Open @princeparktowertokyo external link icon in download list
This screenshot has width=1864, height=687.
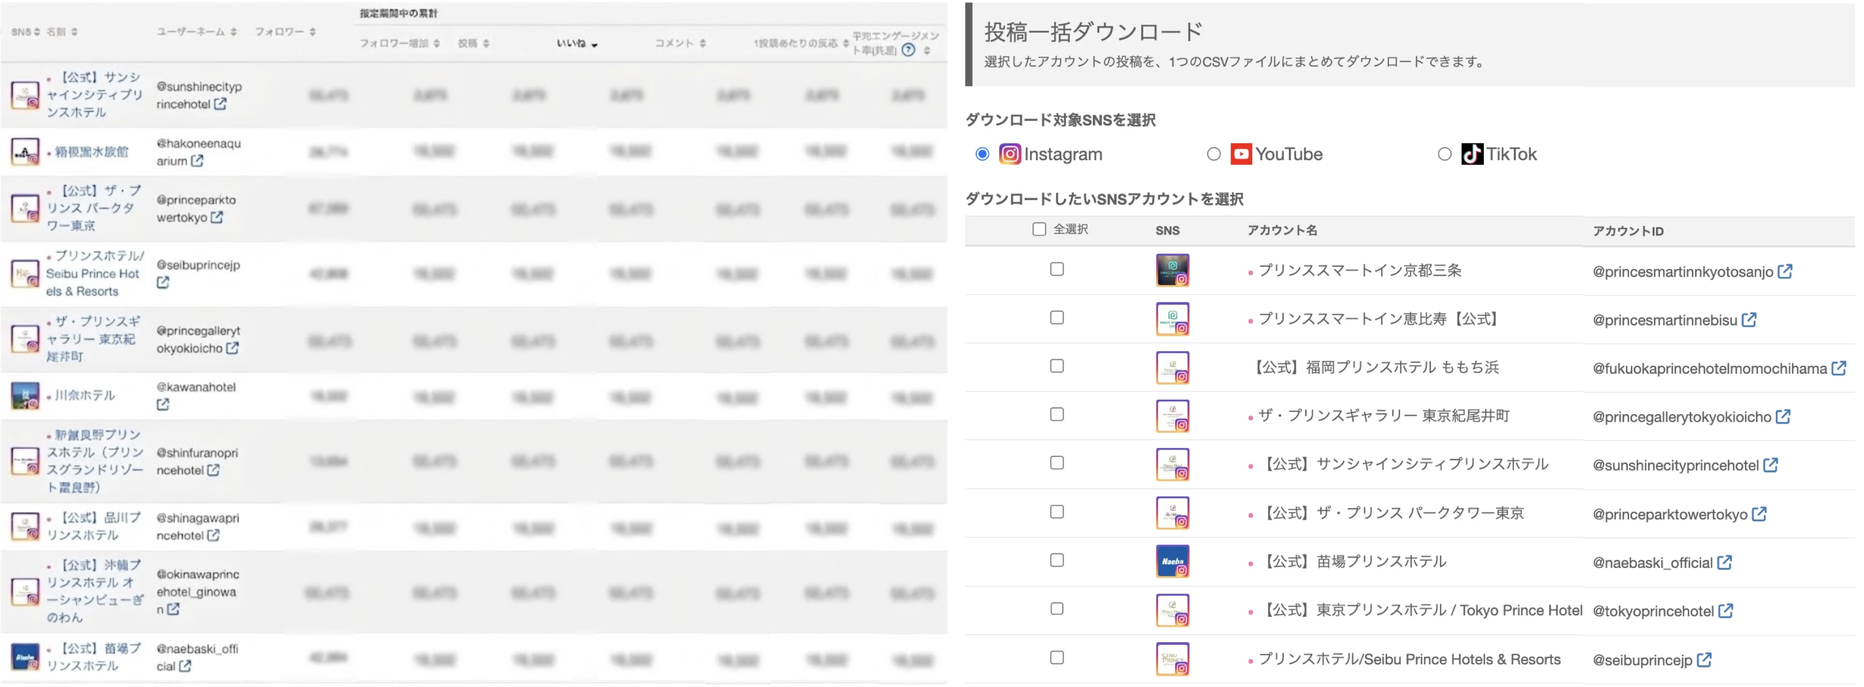[x=1759, y=514]
